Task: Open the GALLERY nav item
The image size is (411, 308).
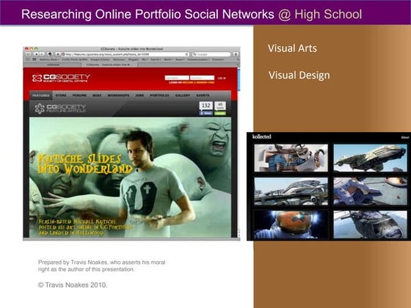Action: (183, 95)
